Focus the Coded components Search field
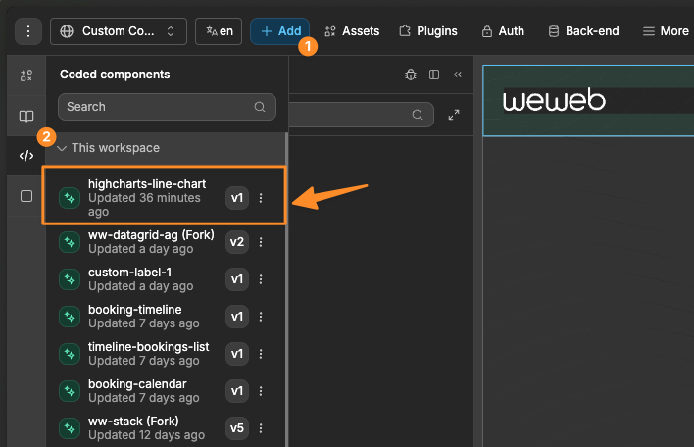 click(x=167, y=107)
